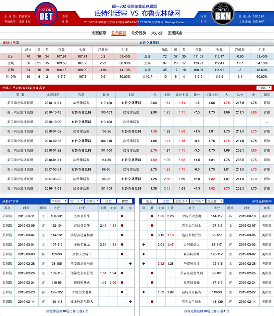The image size is (274, 316).
Task: Click red win dot for Pistons 2019-02-24 game
Action: [x=122, y=282]
